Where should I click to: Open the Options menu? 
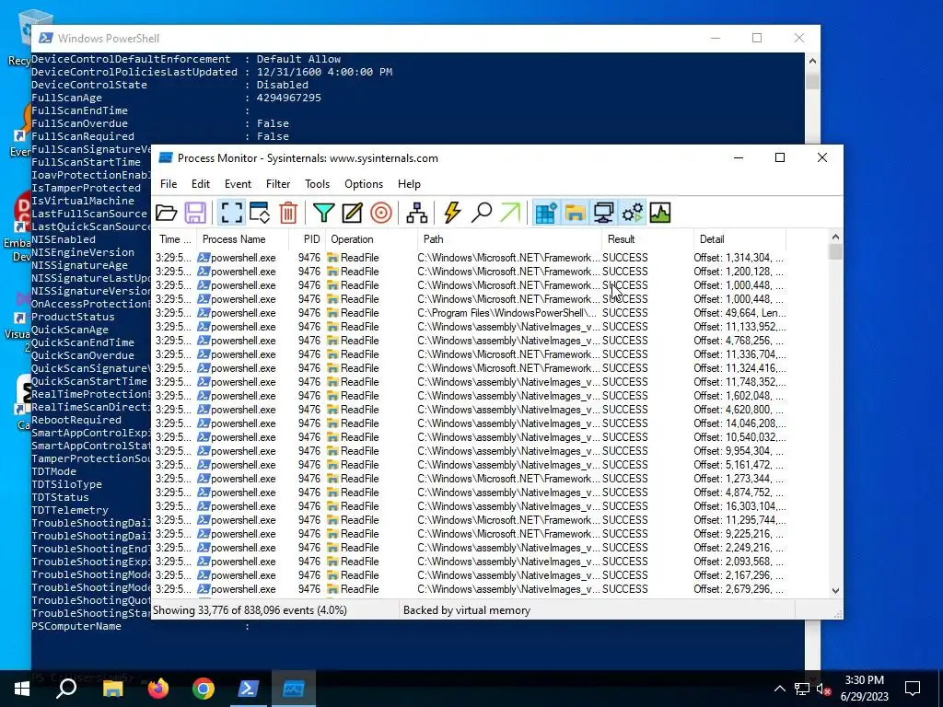point(363,184)
